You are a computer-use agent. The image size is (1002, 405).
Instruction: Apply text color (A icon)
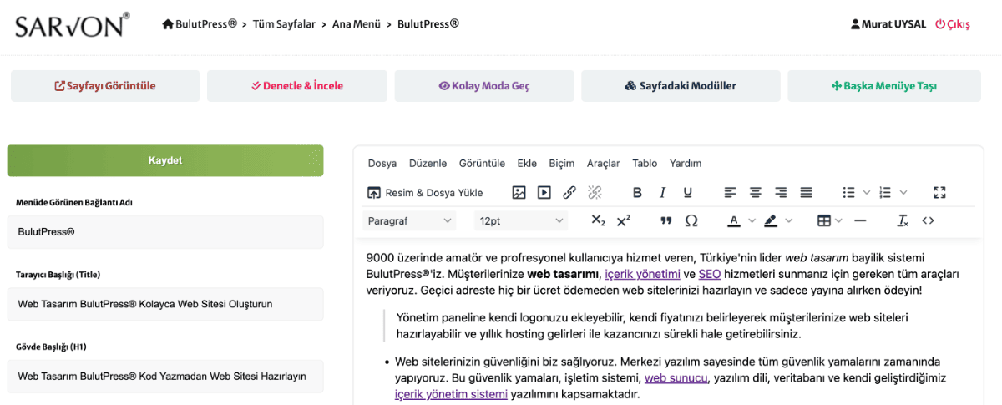click(x=733, y=221)
